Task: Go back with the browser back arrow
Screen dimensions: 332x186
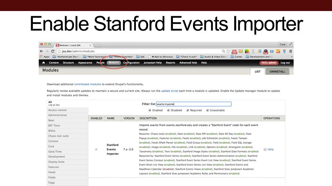Action: [41, 51]
